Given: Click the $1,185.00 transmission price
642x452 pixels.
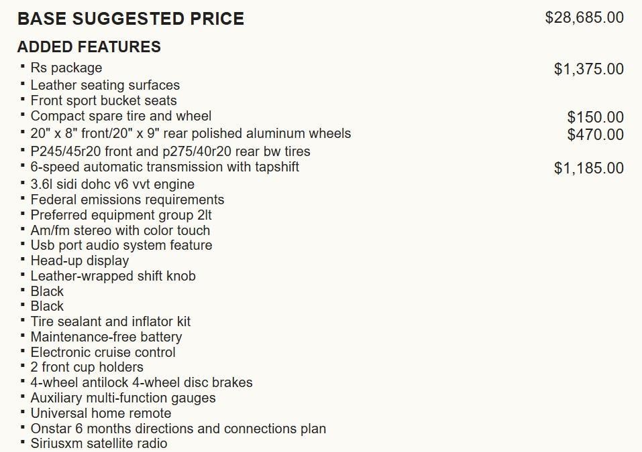Looking at the screenshot, I should [x=588, y=168].
